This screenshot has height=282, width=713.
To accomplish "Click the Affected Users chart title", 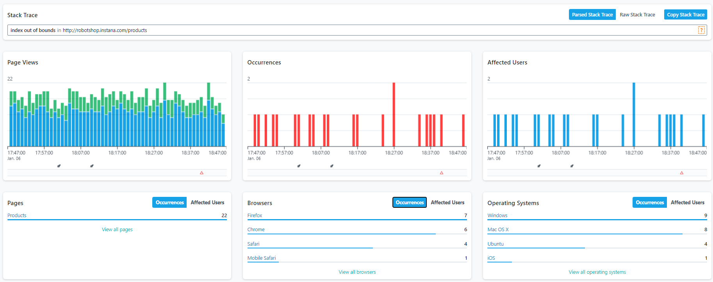I will pyautogui.click(x=507, y=62).
